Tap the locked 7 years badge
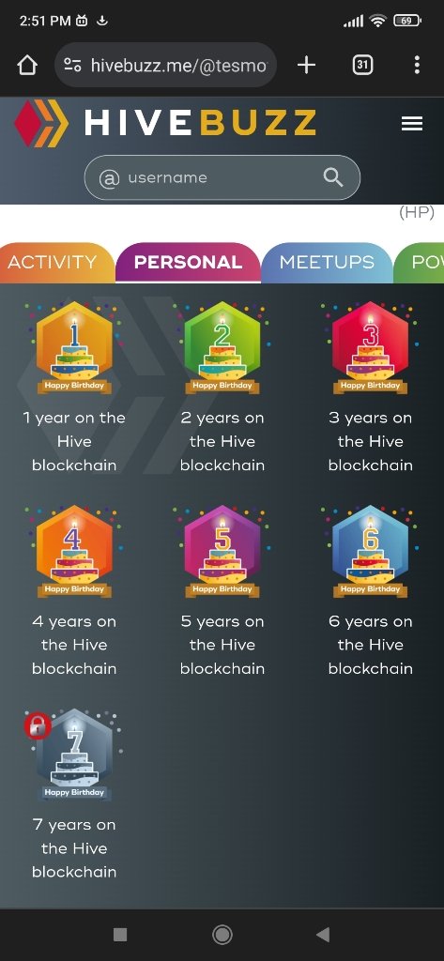The image size is (444, 961). [74, 755]
